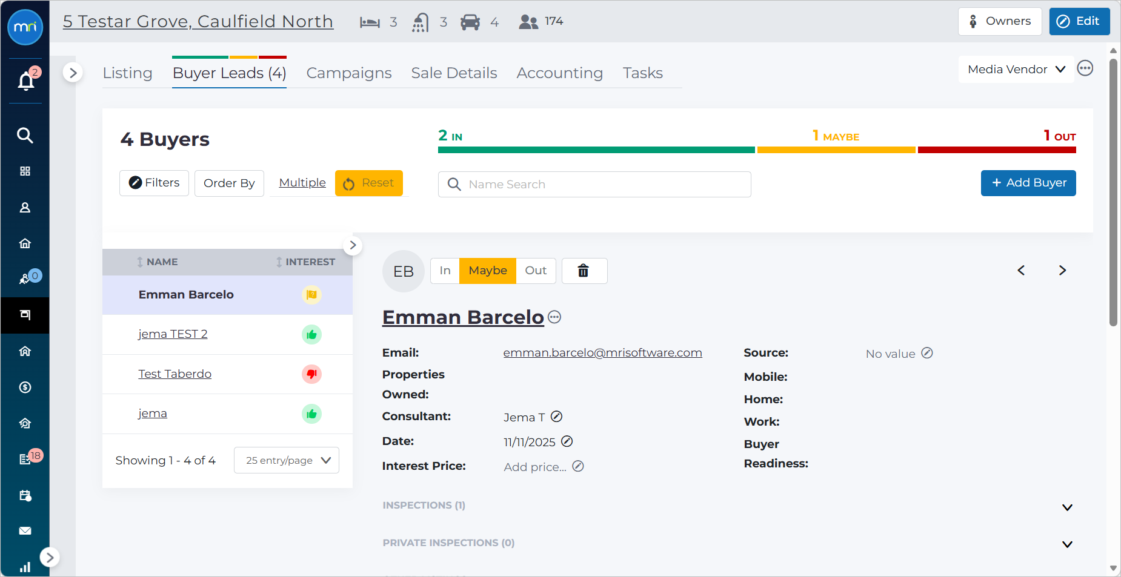Viewport: 1121px width, 577px height.
Task: Edit the Interest Price pencil icon
Action: point(578,466)
